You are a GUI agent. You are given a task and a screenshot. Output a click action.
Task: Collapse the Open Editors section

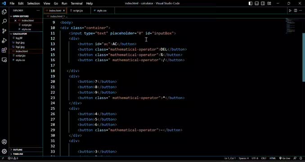coord(26,16)
